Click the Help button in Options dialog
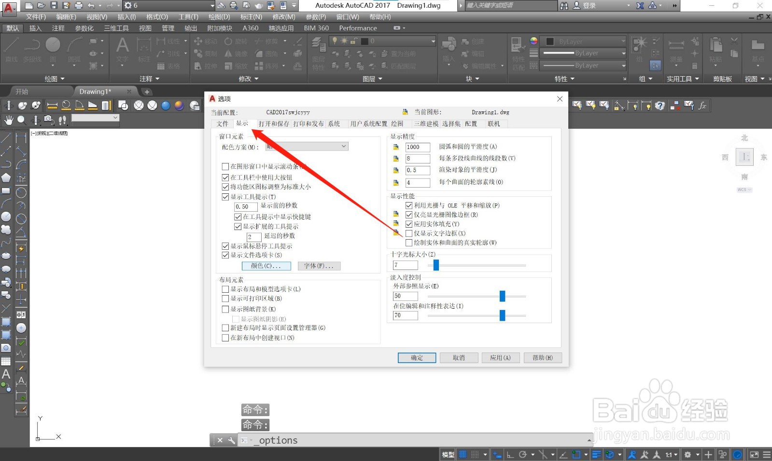This screenshot has width=772, height=461. tap(542, 358)
